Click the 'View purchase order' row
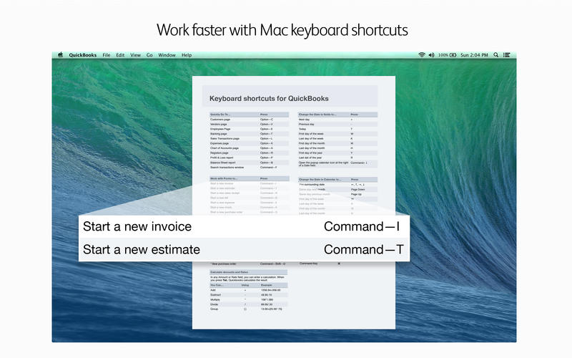 pos(249,263)
